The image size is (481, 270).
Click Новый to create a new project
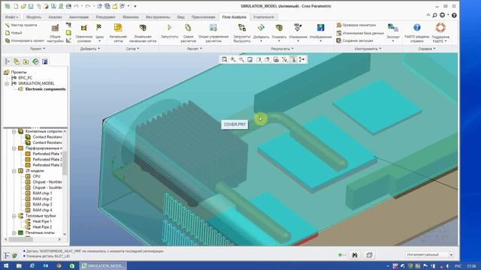tap(14, 33)
